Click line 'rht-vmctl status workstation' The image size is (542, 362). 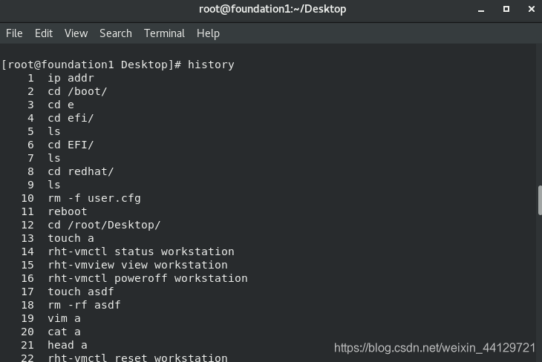click(x=141, y=251)
